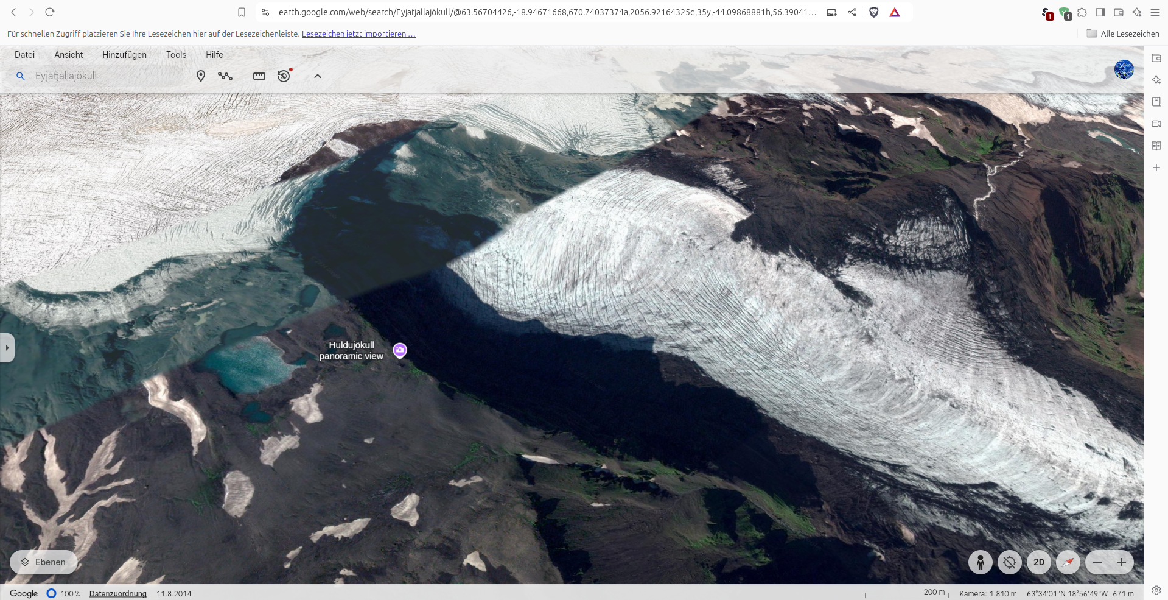The width and height of the screenshot is (1168, 600).
Task: Go forward with the browser forward arrow
Action: coord(32,12)
